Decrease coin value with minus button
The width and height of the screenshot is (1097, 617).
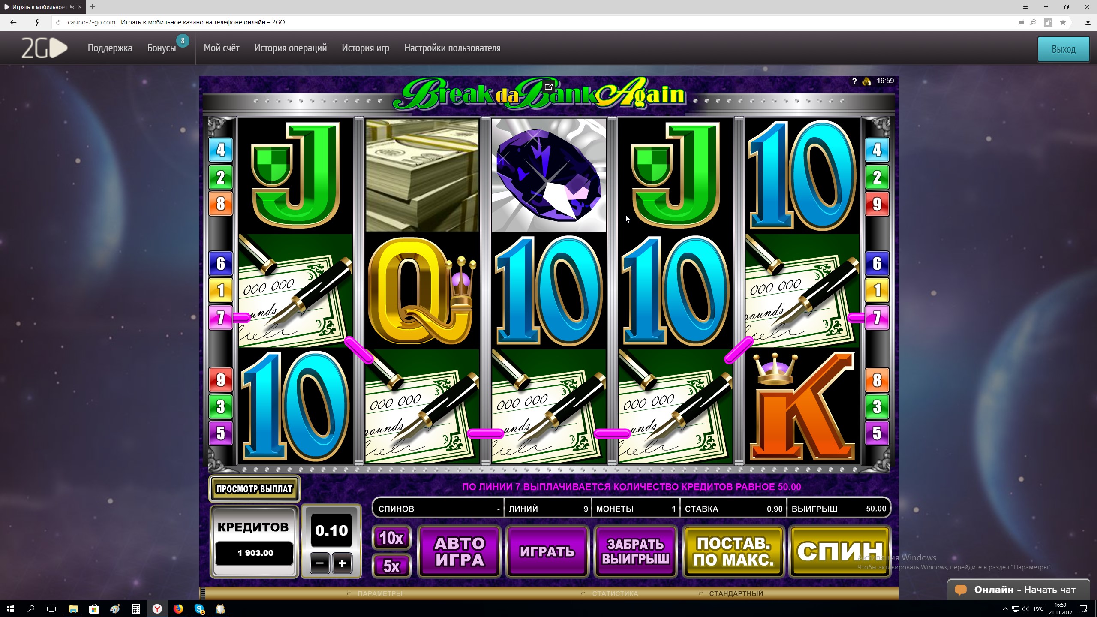(x=320, y=563)
